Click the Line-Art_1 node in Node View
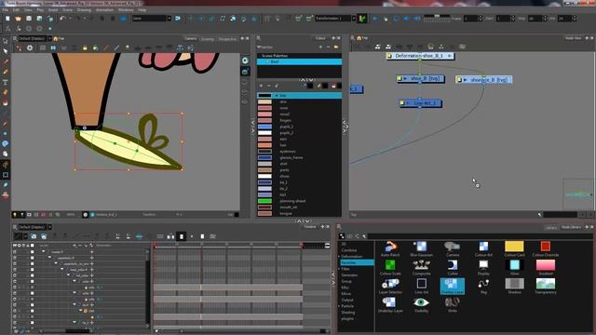 click(x=420, y=103)
